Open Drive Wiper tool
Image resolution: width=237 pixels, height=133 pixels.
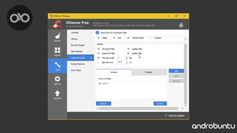80,70
